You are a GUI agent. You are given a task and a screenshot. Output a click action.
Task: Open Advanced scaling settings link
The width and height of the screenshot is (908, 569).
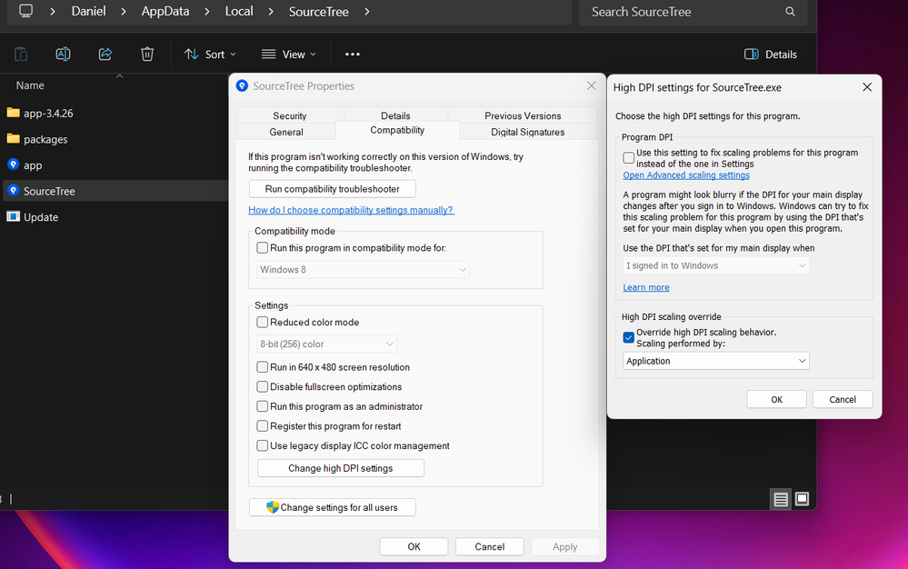[686, 175]
